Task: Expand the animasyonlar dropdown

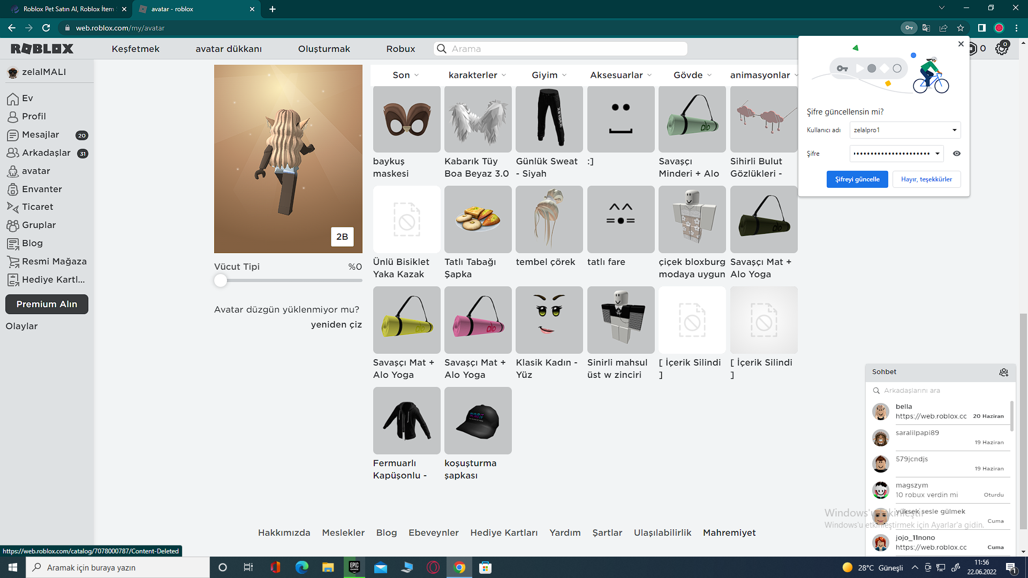Action: pyautogui.click(x=764, y=75)
